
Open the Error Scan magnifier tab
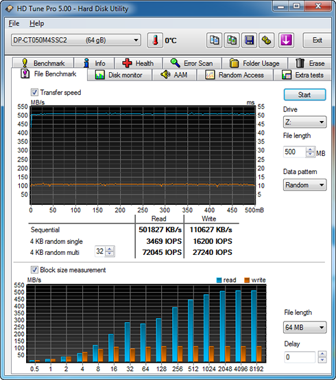tap(192, 63)
